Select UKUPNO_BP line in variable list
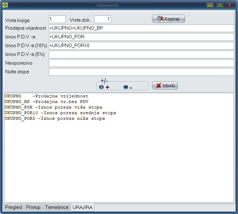This screenshot has height=214, width=238. coord(46,102)
